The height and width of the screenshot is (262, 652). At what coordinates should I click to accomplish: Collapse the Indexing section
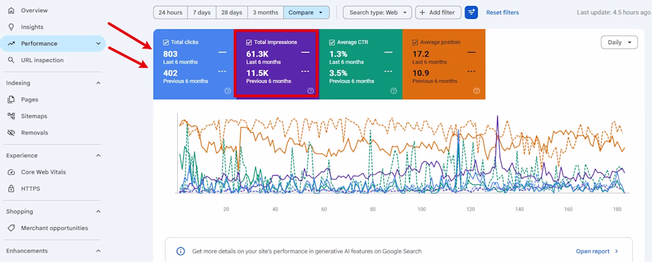[x=98, y=83]
